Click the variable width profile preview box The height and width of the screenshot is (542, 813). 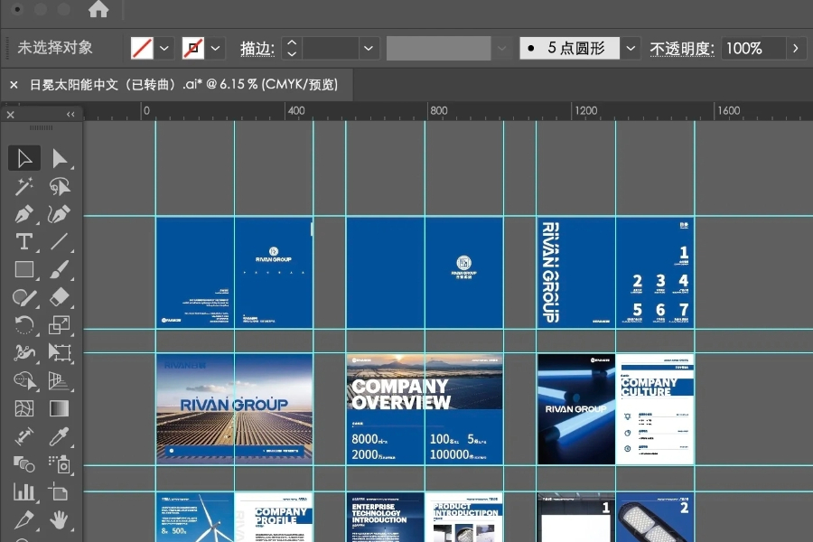click(439, 48)
